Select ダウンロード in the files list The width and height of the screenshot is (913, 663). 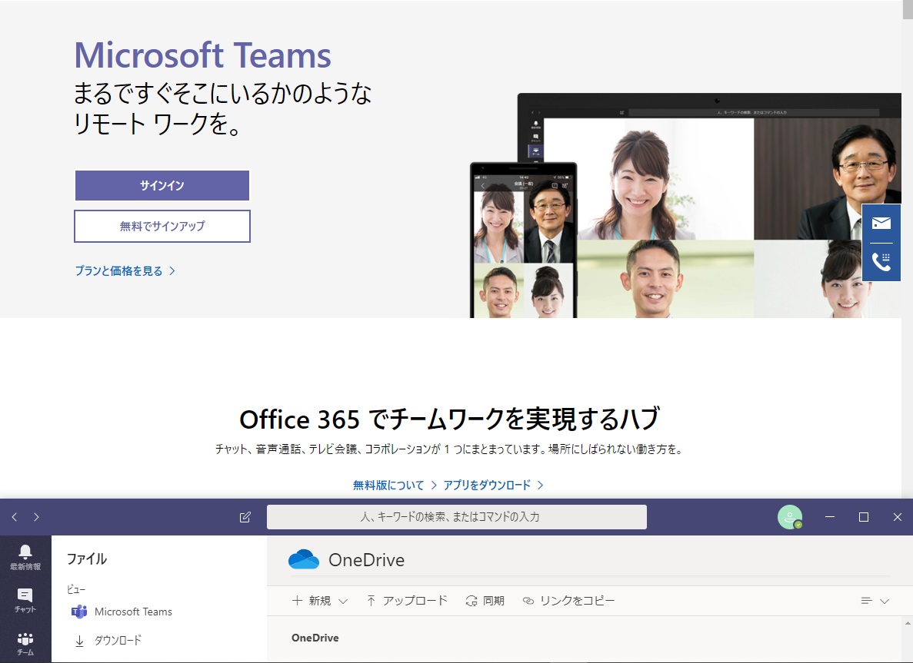pos(118,640)
